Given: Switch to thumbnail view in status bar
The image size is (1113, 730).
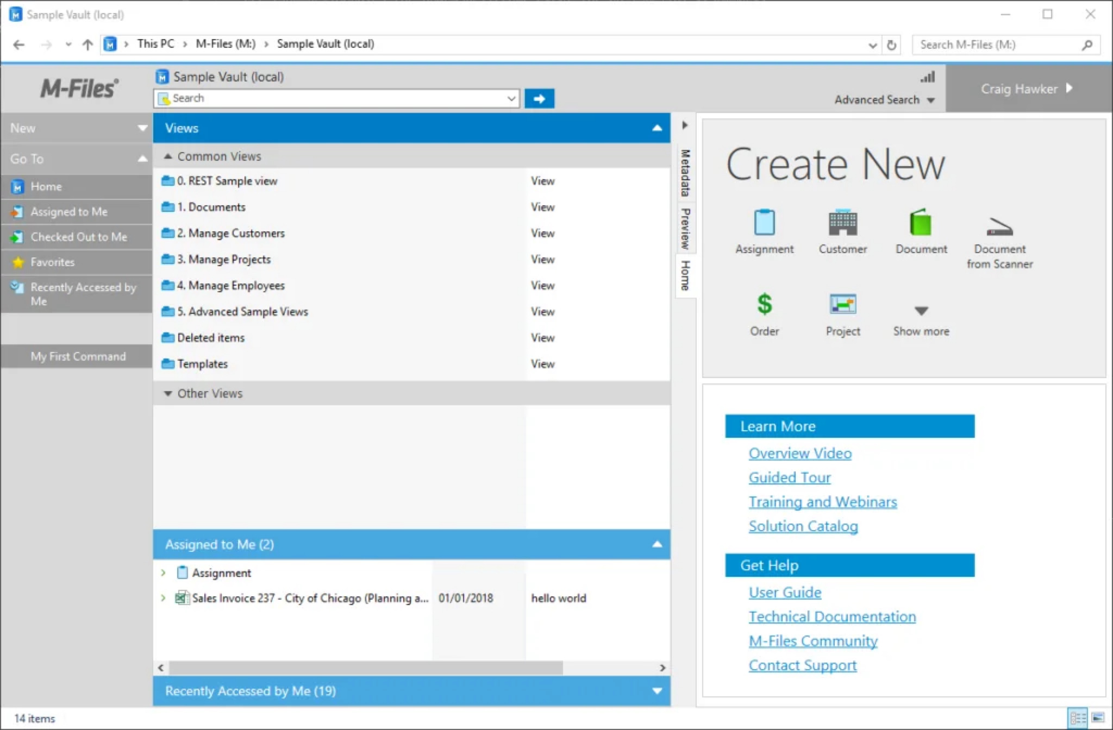Looking at the screenshot, I should [x=1098, y=718].
